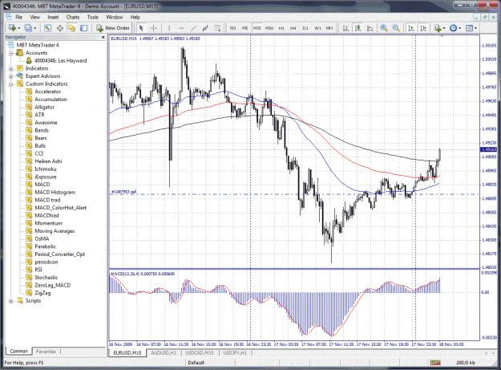501x370 pixels.
Task: Open New Chart dropdown arrow
Action: [x=19, y=28]
